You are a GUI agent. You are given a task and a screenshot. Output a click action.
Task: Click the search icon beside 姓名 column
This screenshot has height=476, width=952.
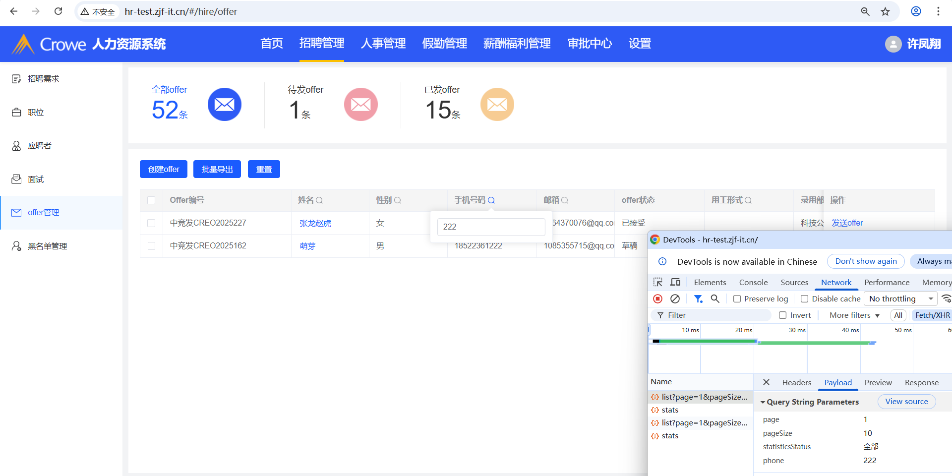319,200
